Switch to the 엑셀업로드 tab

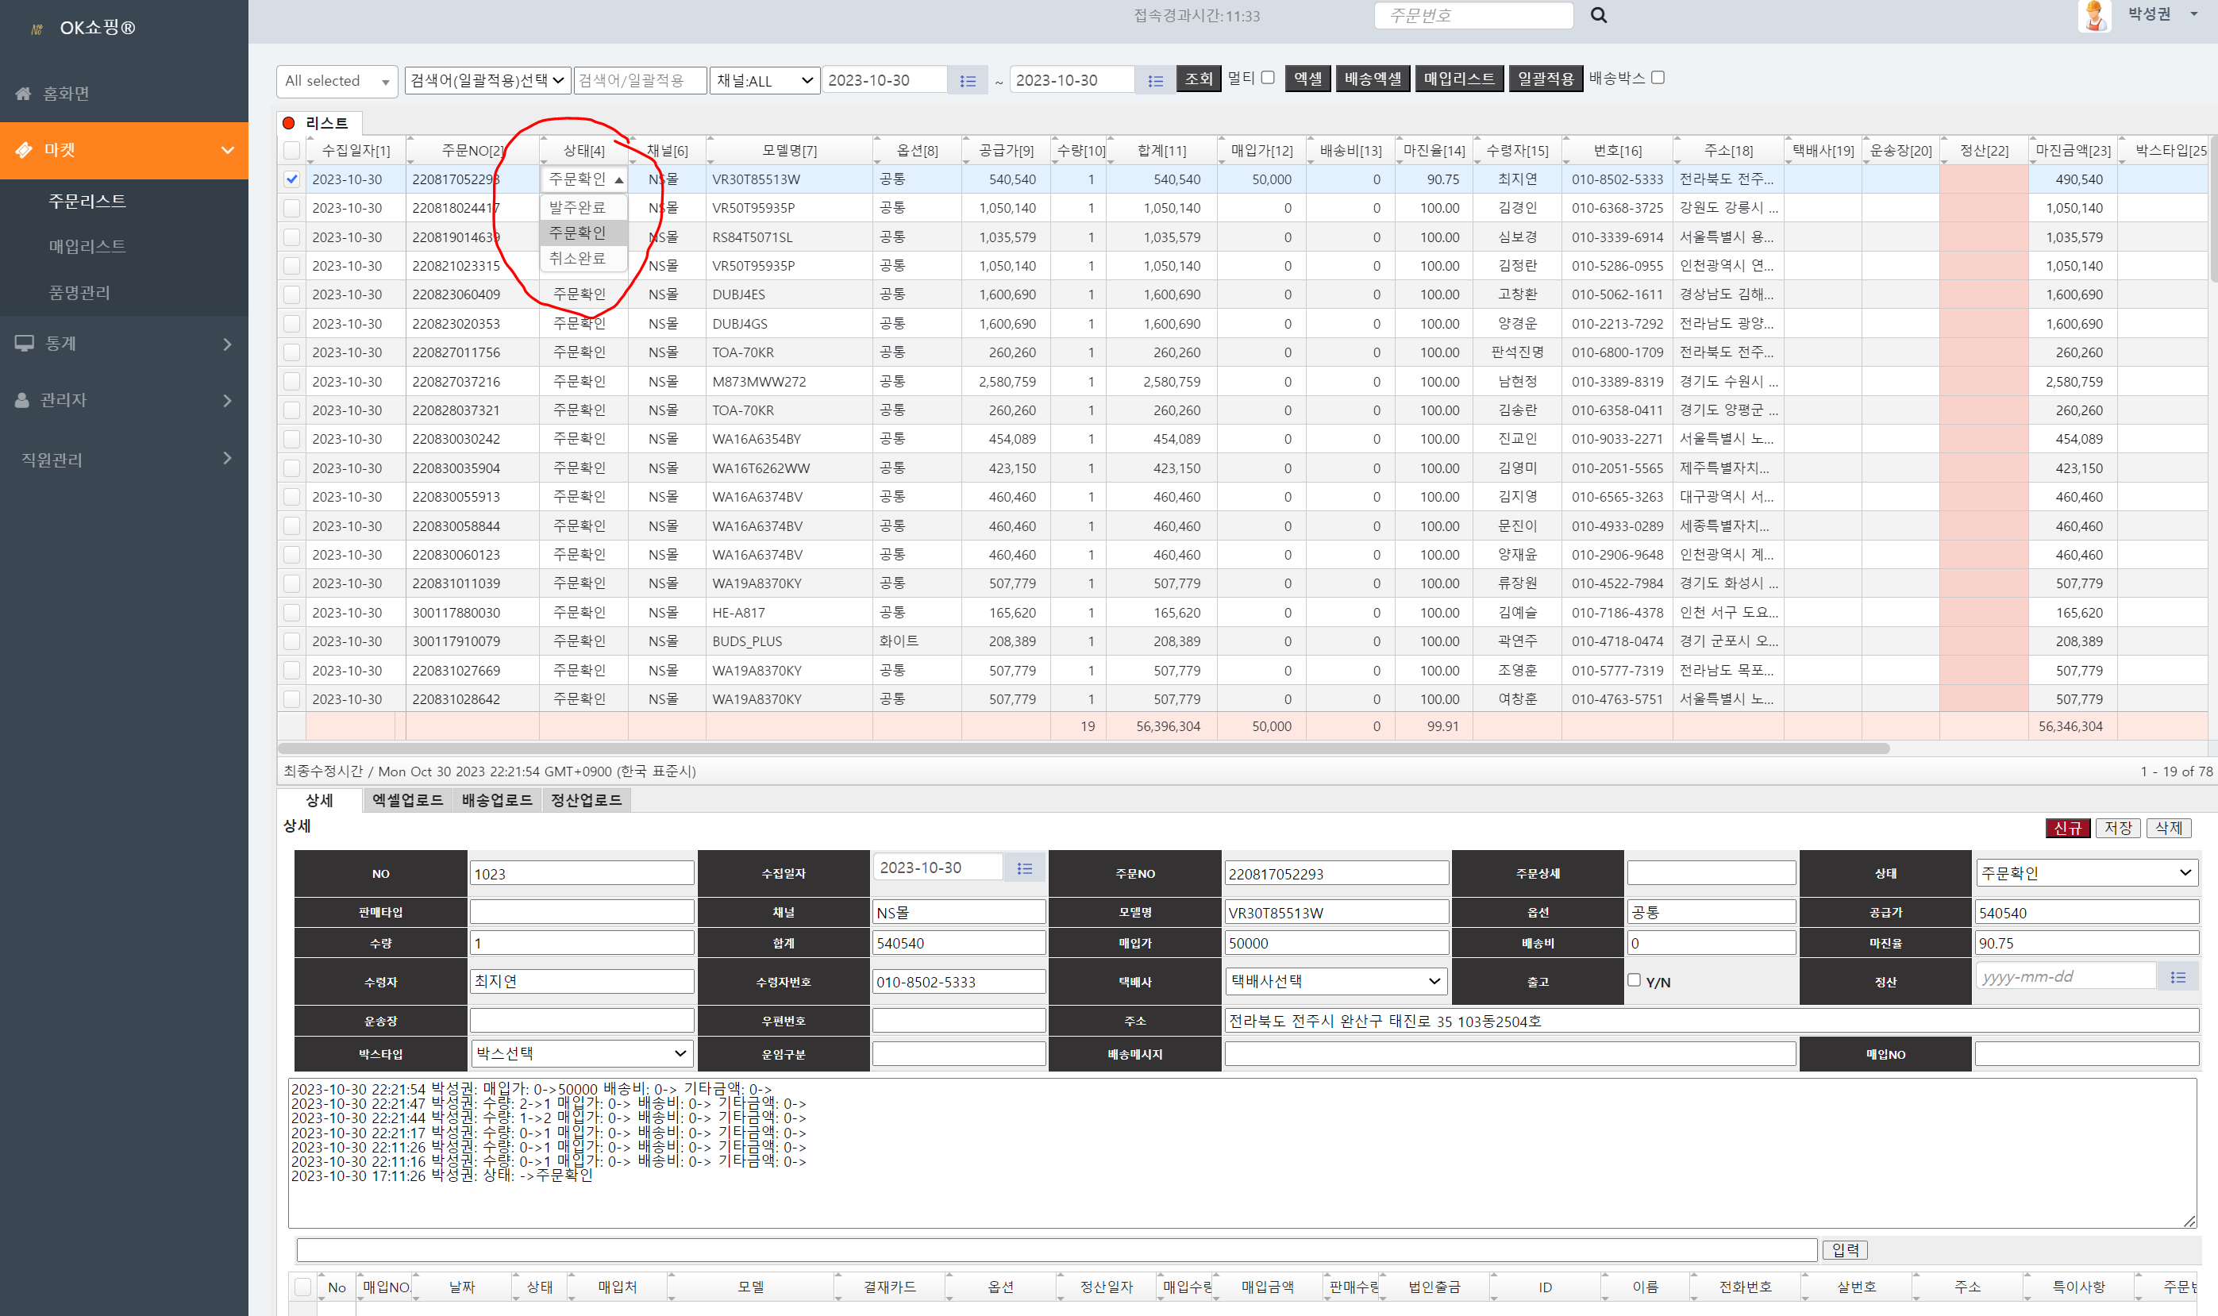(407, 800)
